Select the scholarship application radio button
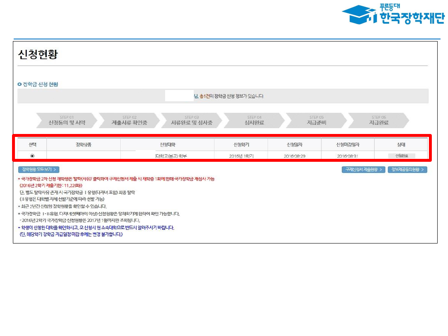The image size is (448, 336). pyautogui.click(x=32, y=156)
